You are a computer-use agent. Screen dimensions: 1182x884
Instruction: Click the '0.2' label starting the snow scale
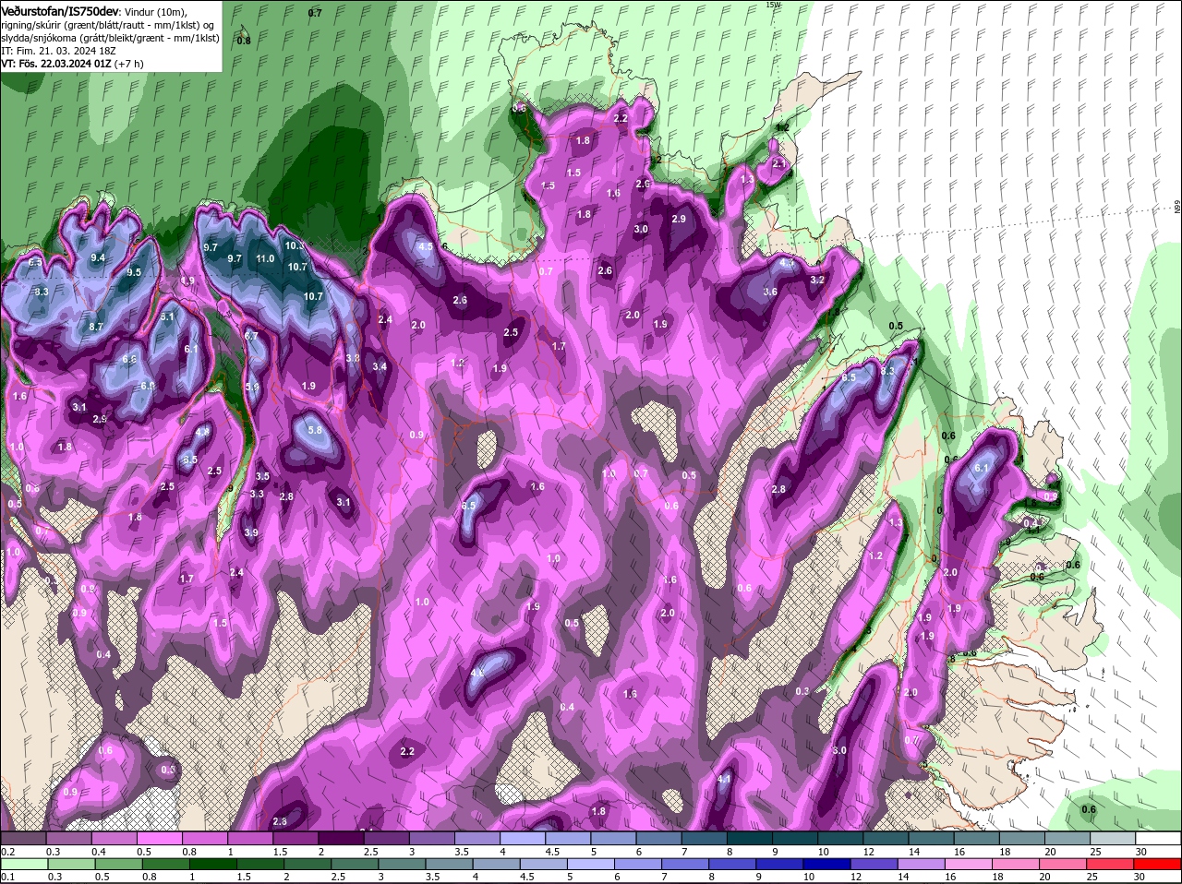tap(7, 852)
